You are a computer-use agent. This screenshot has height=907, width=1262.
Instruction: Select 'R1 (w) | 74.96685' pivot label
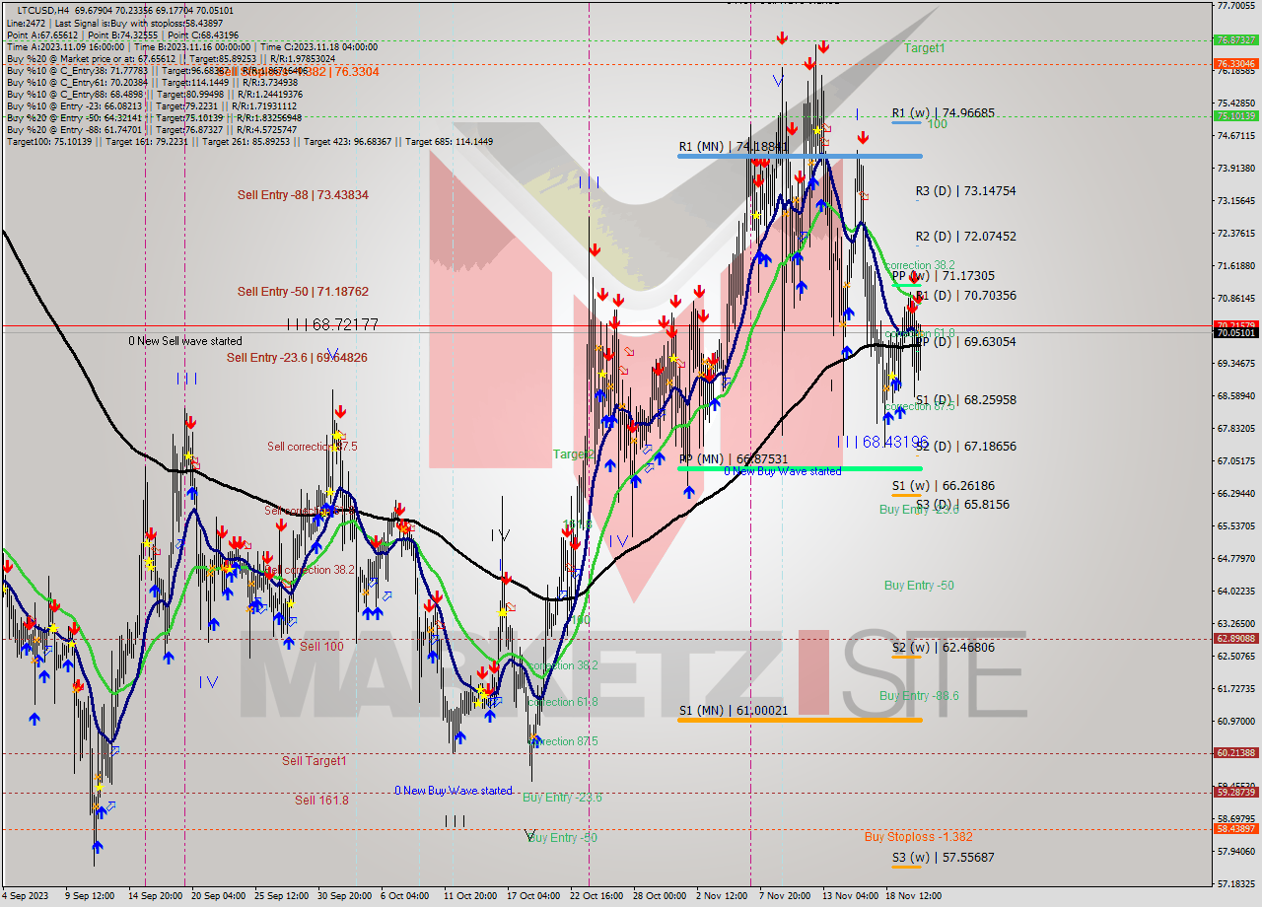tap(944, 113)
